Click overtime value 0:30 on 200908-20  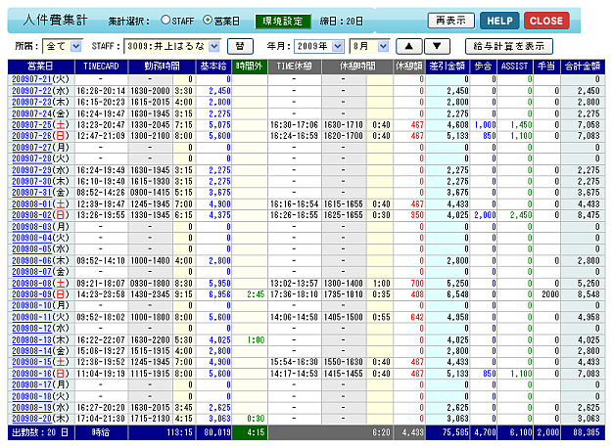(x=256, y=419)
